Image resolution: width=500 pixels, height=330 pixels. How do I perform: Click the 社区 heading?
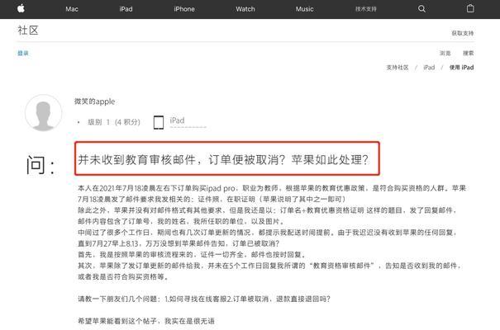(x=28, y=31)
